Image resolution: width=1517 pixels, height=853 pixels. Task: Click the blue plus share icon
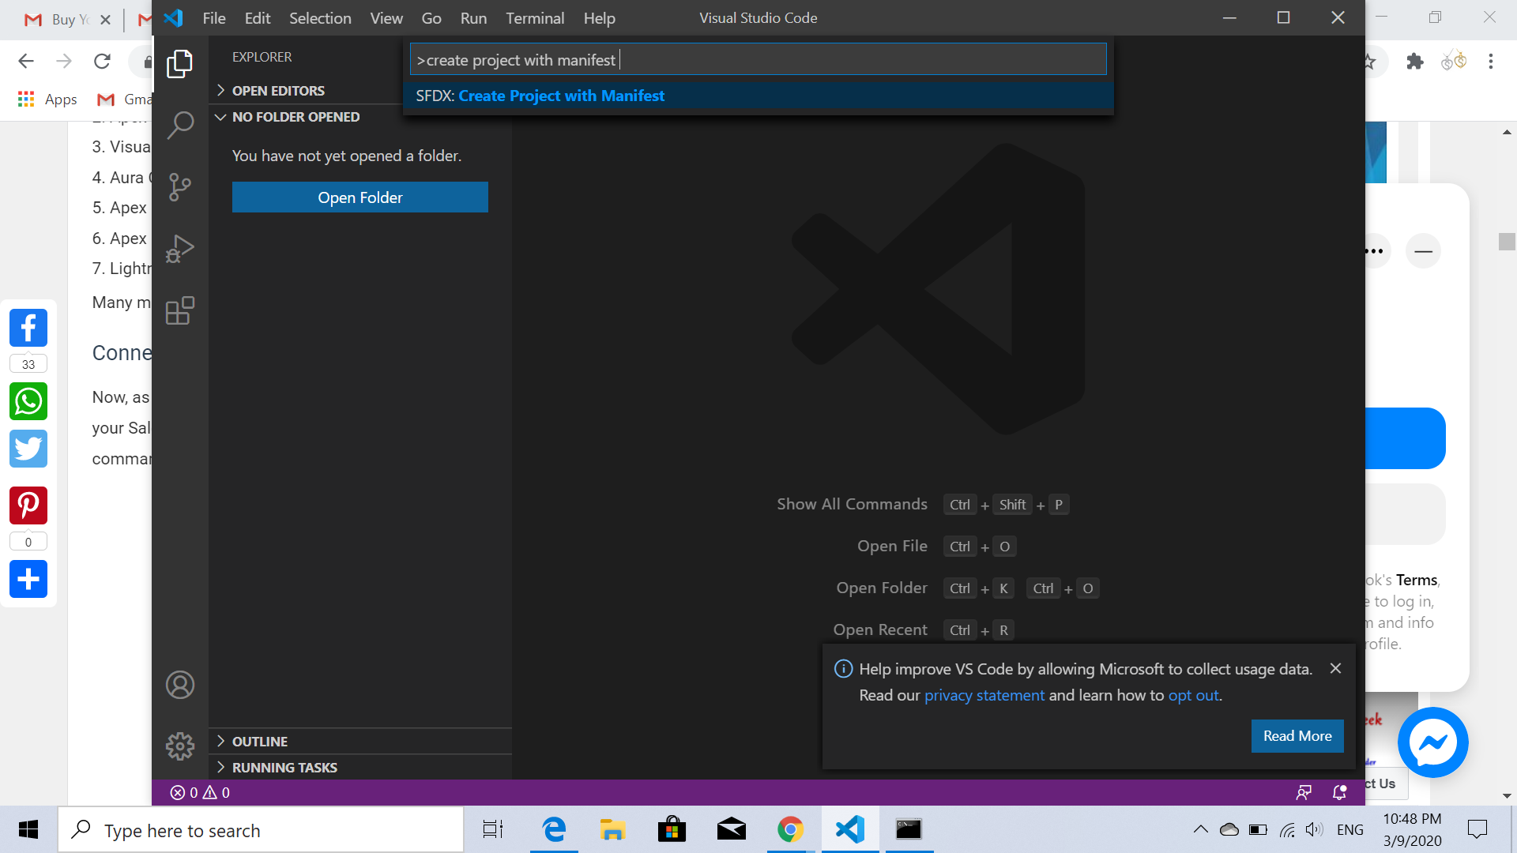click(28, 579)
